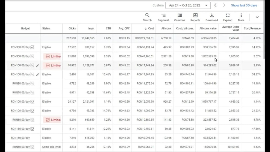Click Show last 30 days link
This screenshot has height=152, width=270.
point(244,5)
